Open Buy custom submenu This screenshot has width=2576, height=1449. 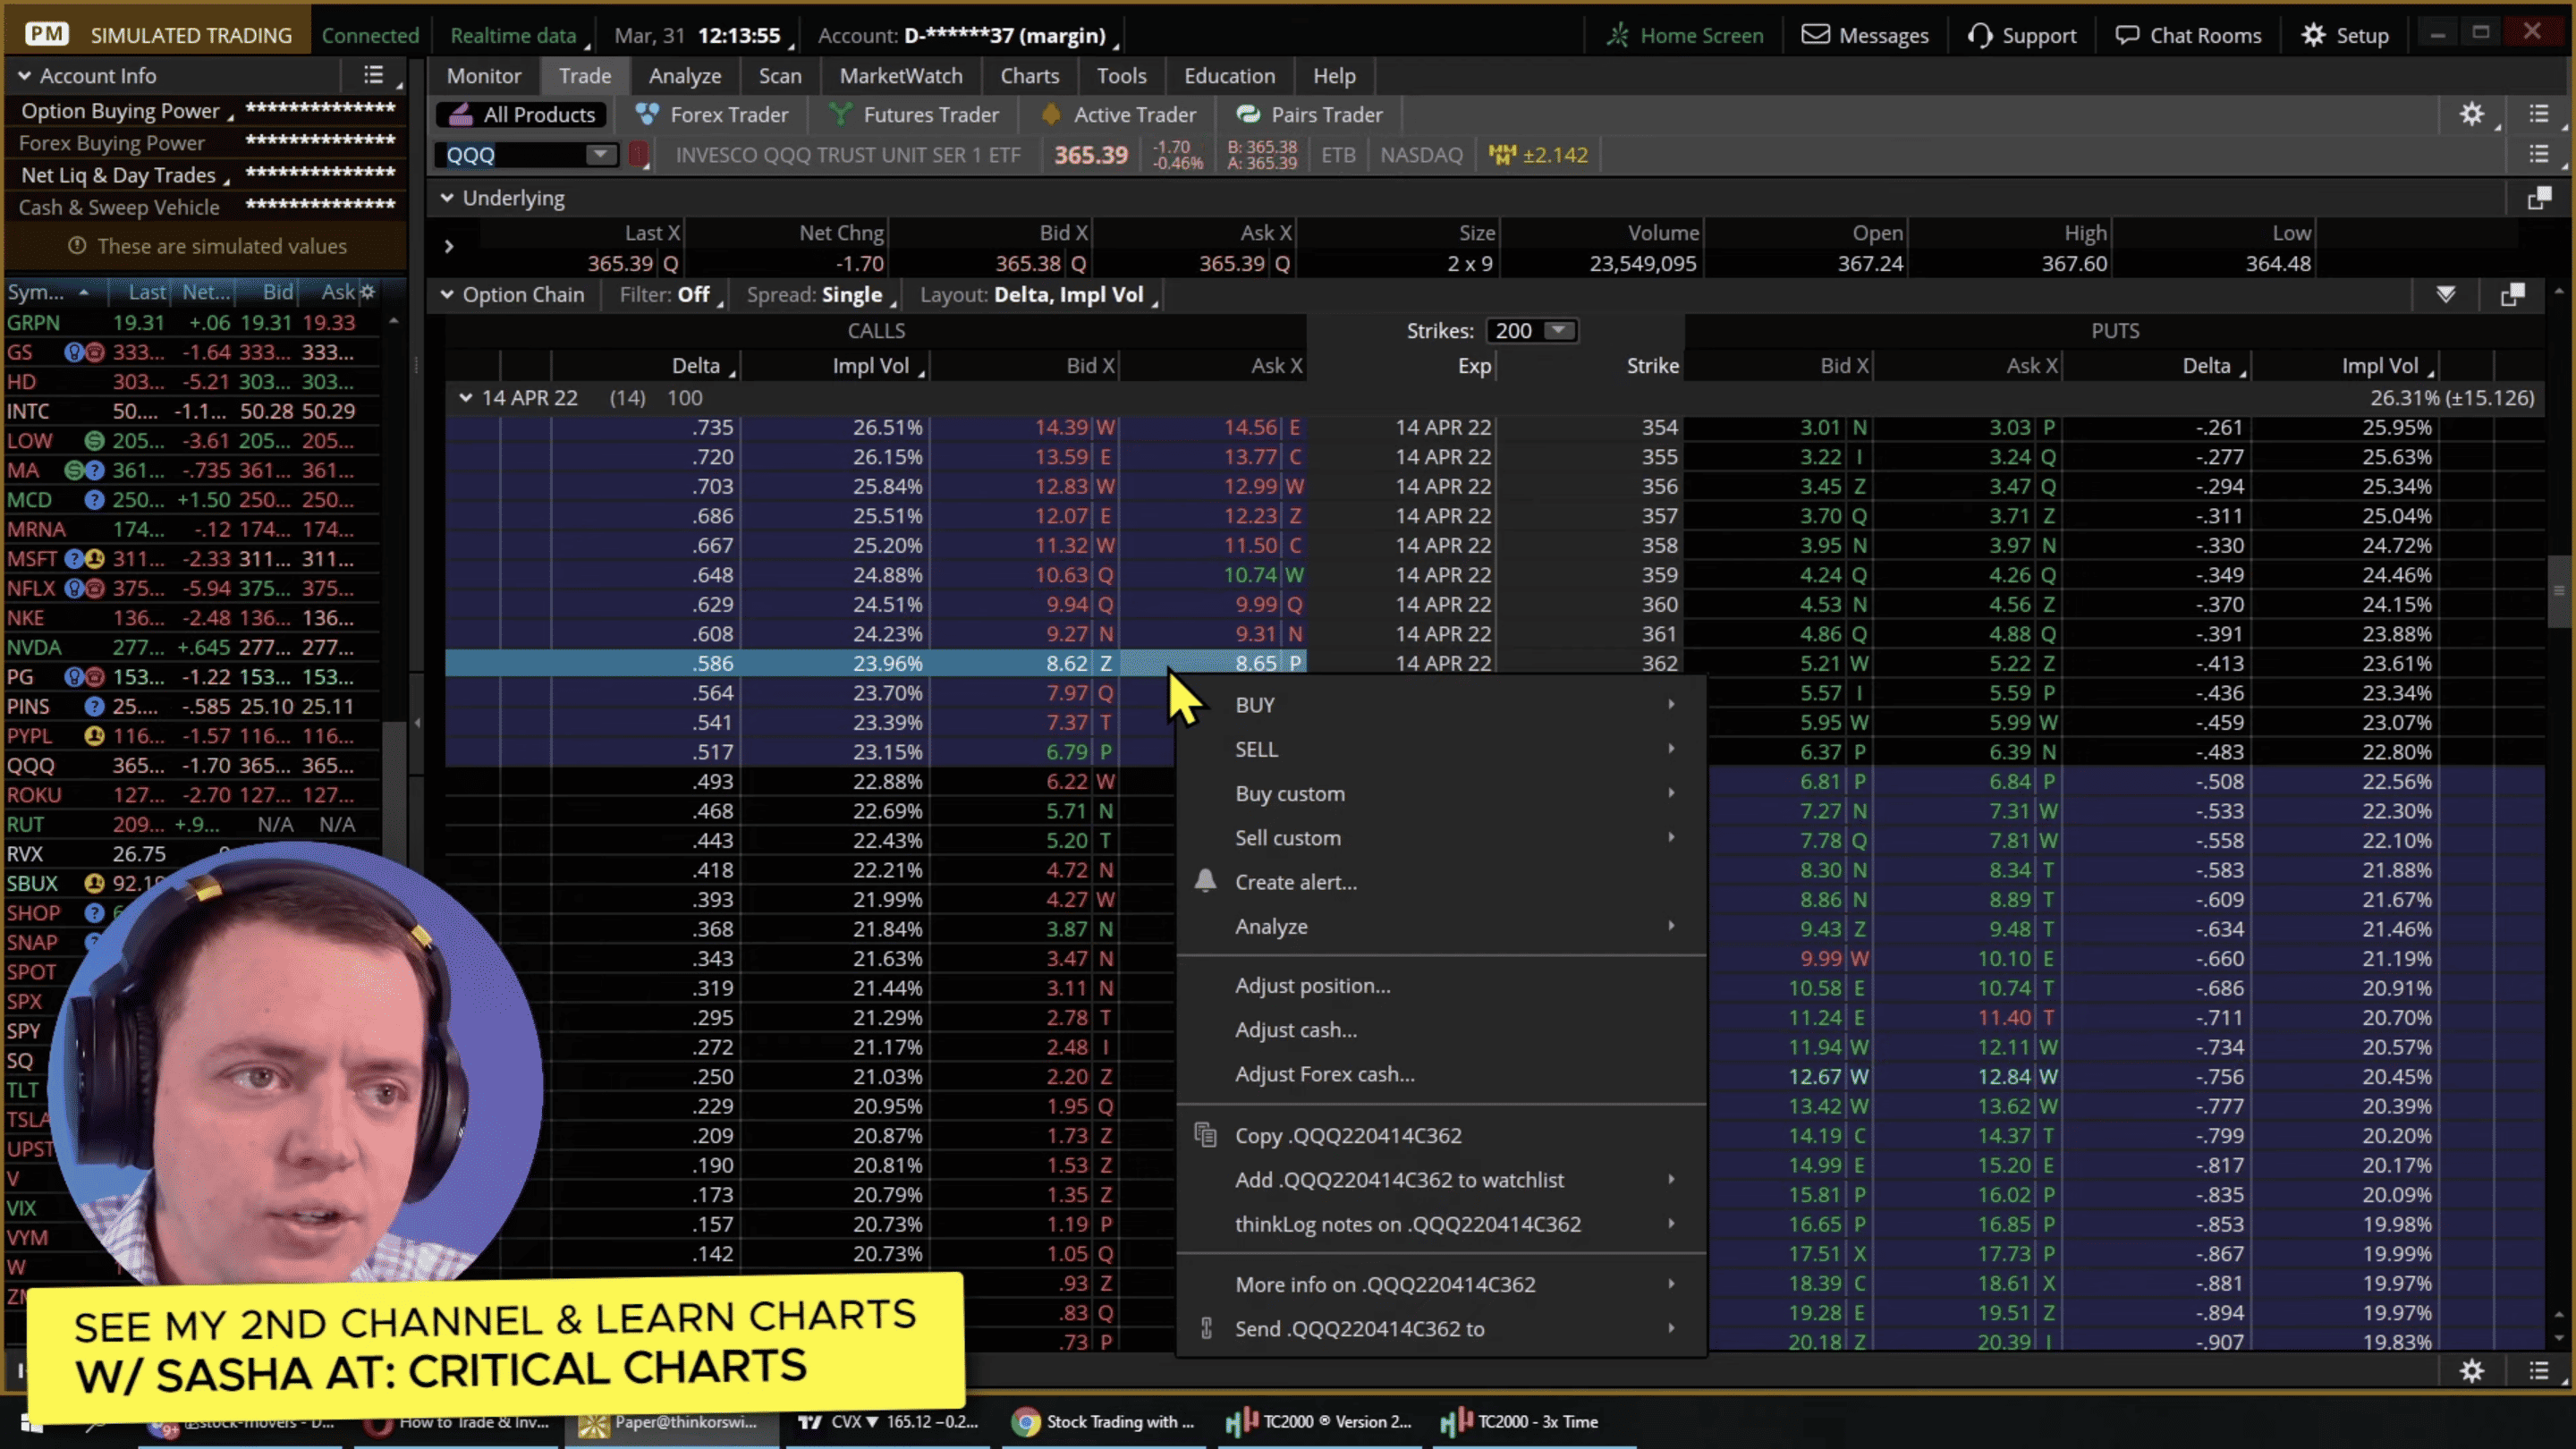click(x=1441, y=794)
